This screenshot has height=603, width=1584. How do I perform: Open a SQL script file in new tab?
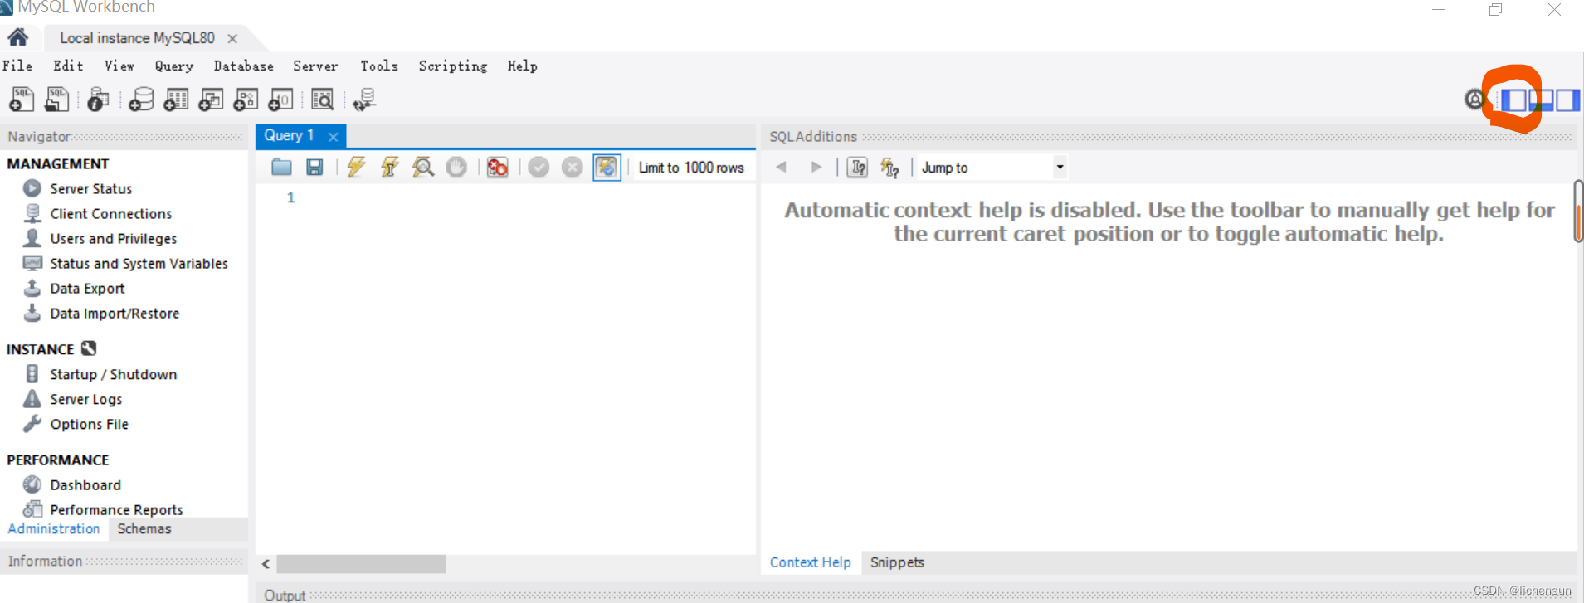[56, 100]
